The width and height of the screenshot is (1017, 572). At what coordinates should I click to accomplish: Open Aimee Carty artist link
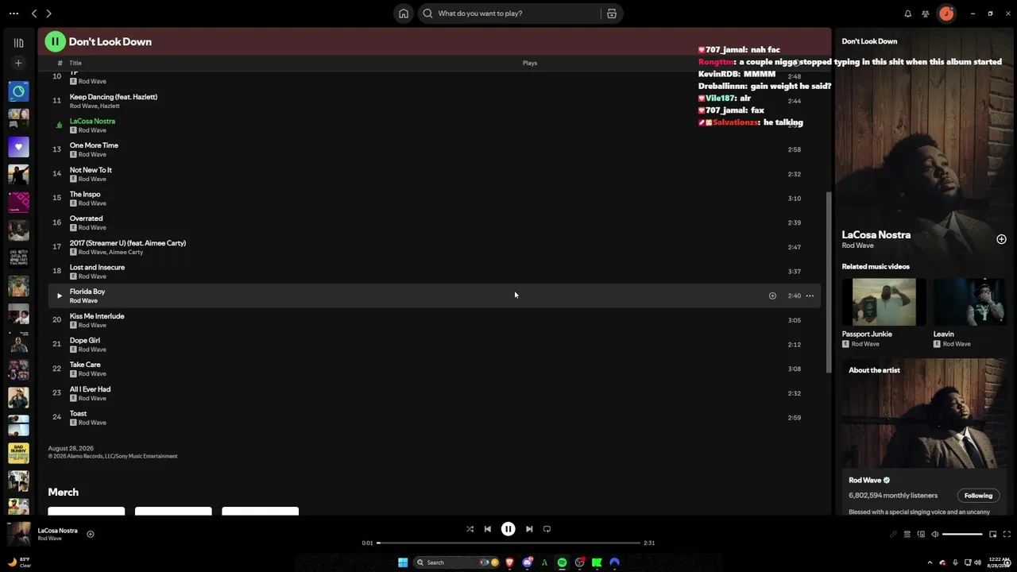(126, 252)
